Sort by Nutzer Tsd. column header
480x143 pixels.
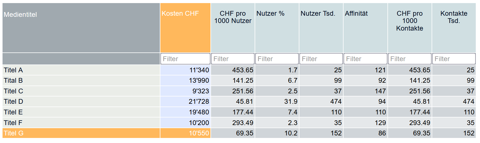click(318, 13)
